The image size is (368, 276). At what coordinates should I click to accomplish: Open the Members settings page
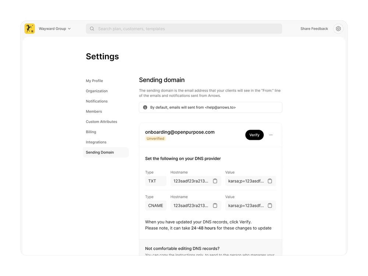pos(94,112)
